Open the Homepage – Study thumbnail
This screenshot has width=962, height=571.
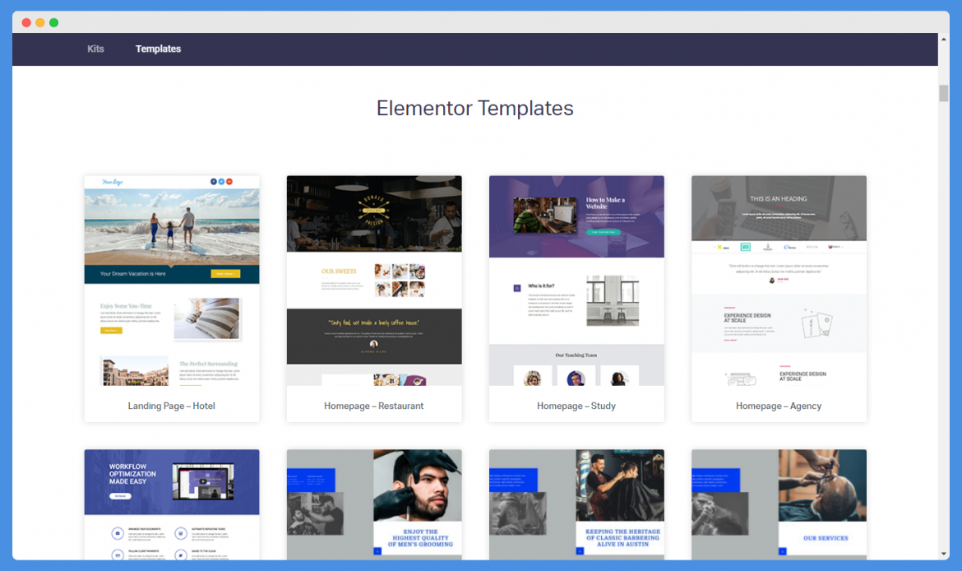[576, 281]
